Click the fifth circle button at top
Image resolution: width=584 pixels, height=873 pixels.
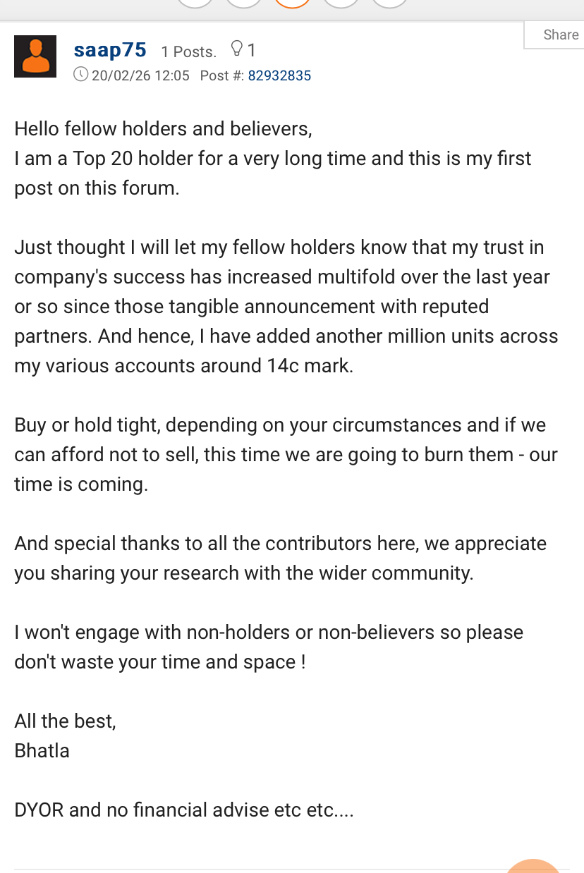[x=389, y=3]
